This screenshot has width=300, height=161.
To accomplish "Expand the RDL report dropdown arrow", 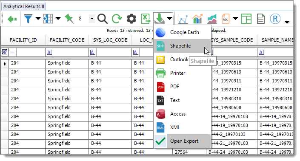I will coord(235,19).
